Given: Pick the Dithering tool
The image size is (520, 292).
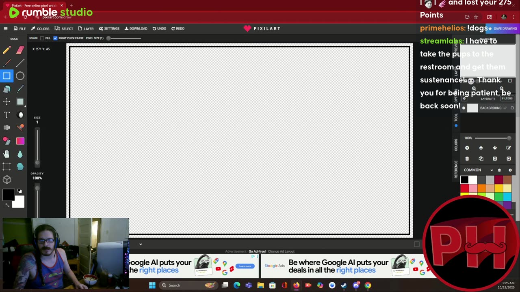Looking at the screenshot, I should (x=6, y=128).
